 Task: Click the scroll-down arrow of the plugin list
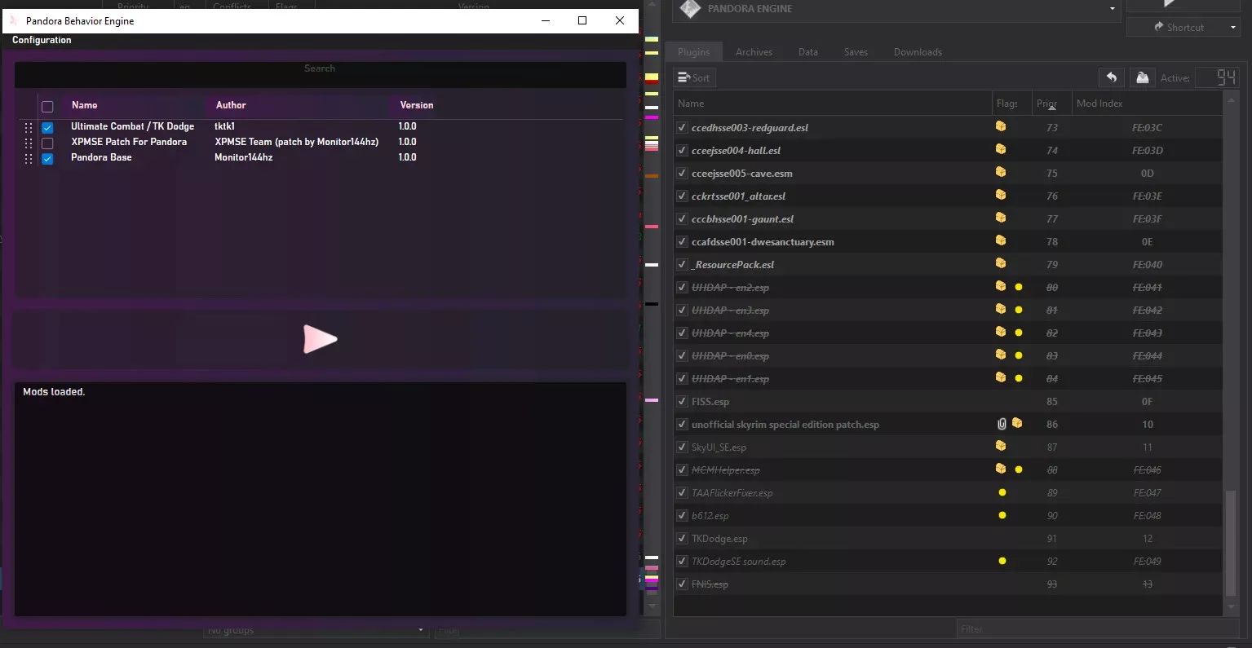click(x=1232, y=607)
